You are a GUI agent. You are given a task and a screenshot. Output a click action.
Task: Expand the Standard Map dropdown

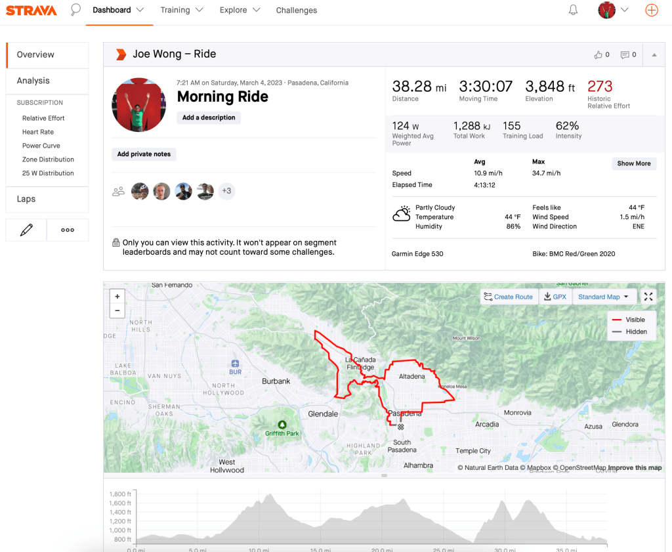click(604, 297)
